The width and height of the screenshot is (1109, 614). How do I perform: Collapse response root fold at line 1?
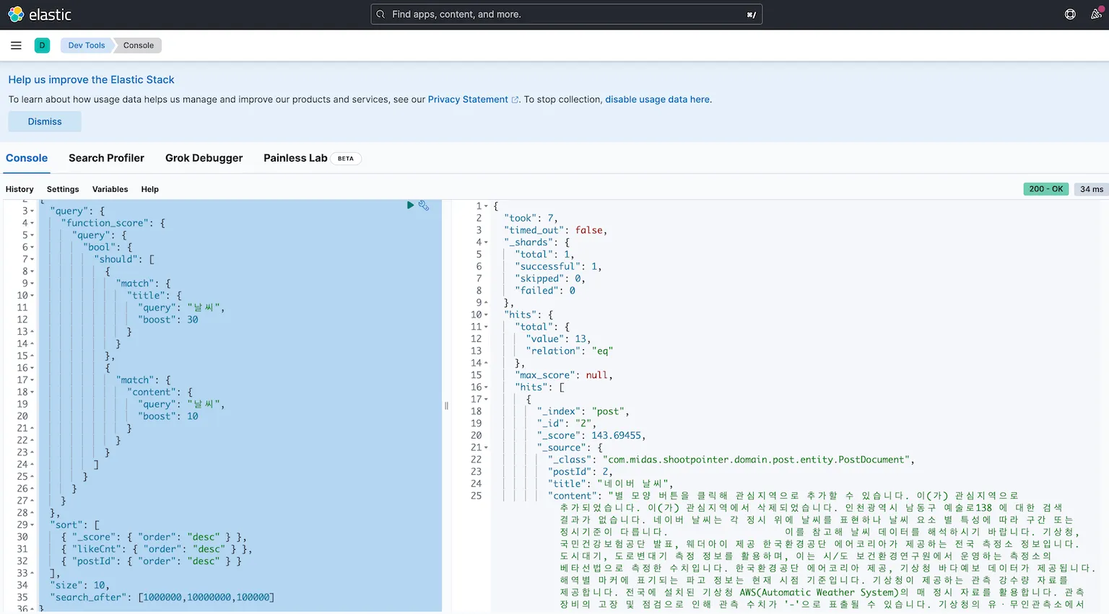[x=487, y=206]
